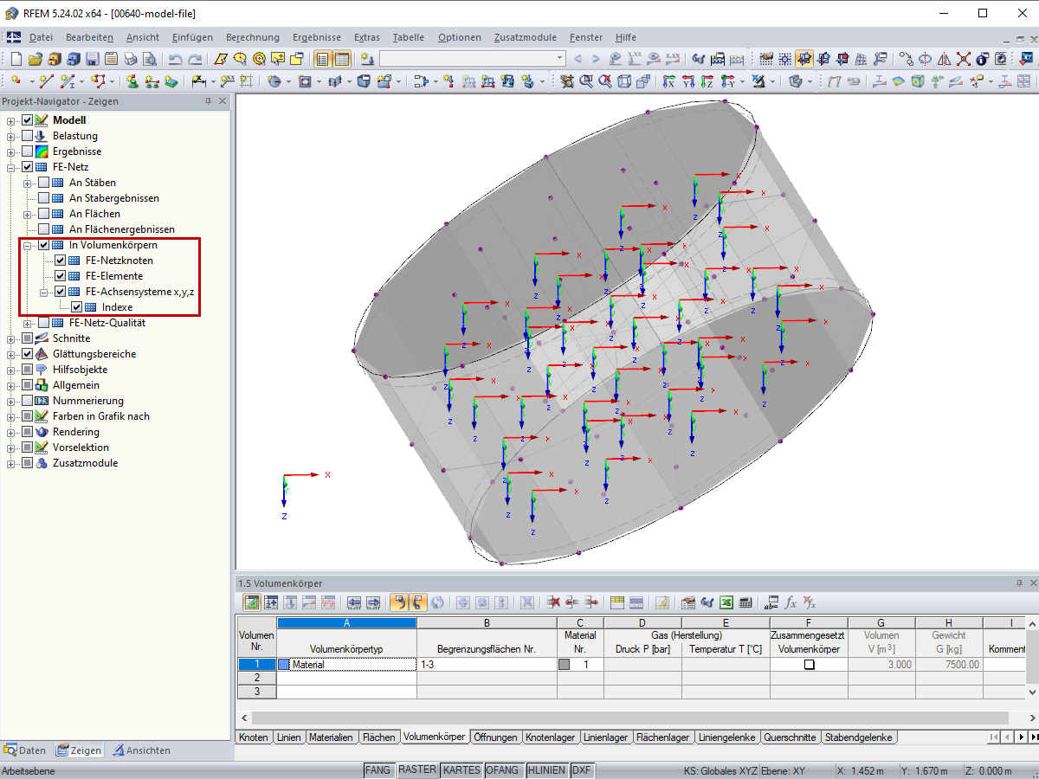Open the Zusatzmodule menu
Viewport: 1039px width, 779px height.
point(526,37)
